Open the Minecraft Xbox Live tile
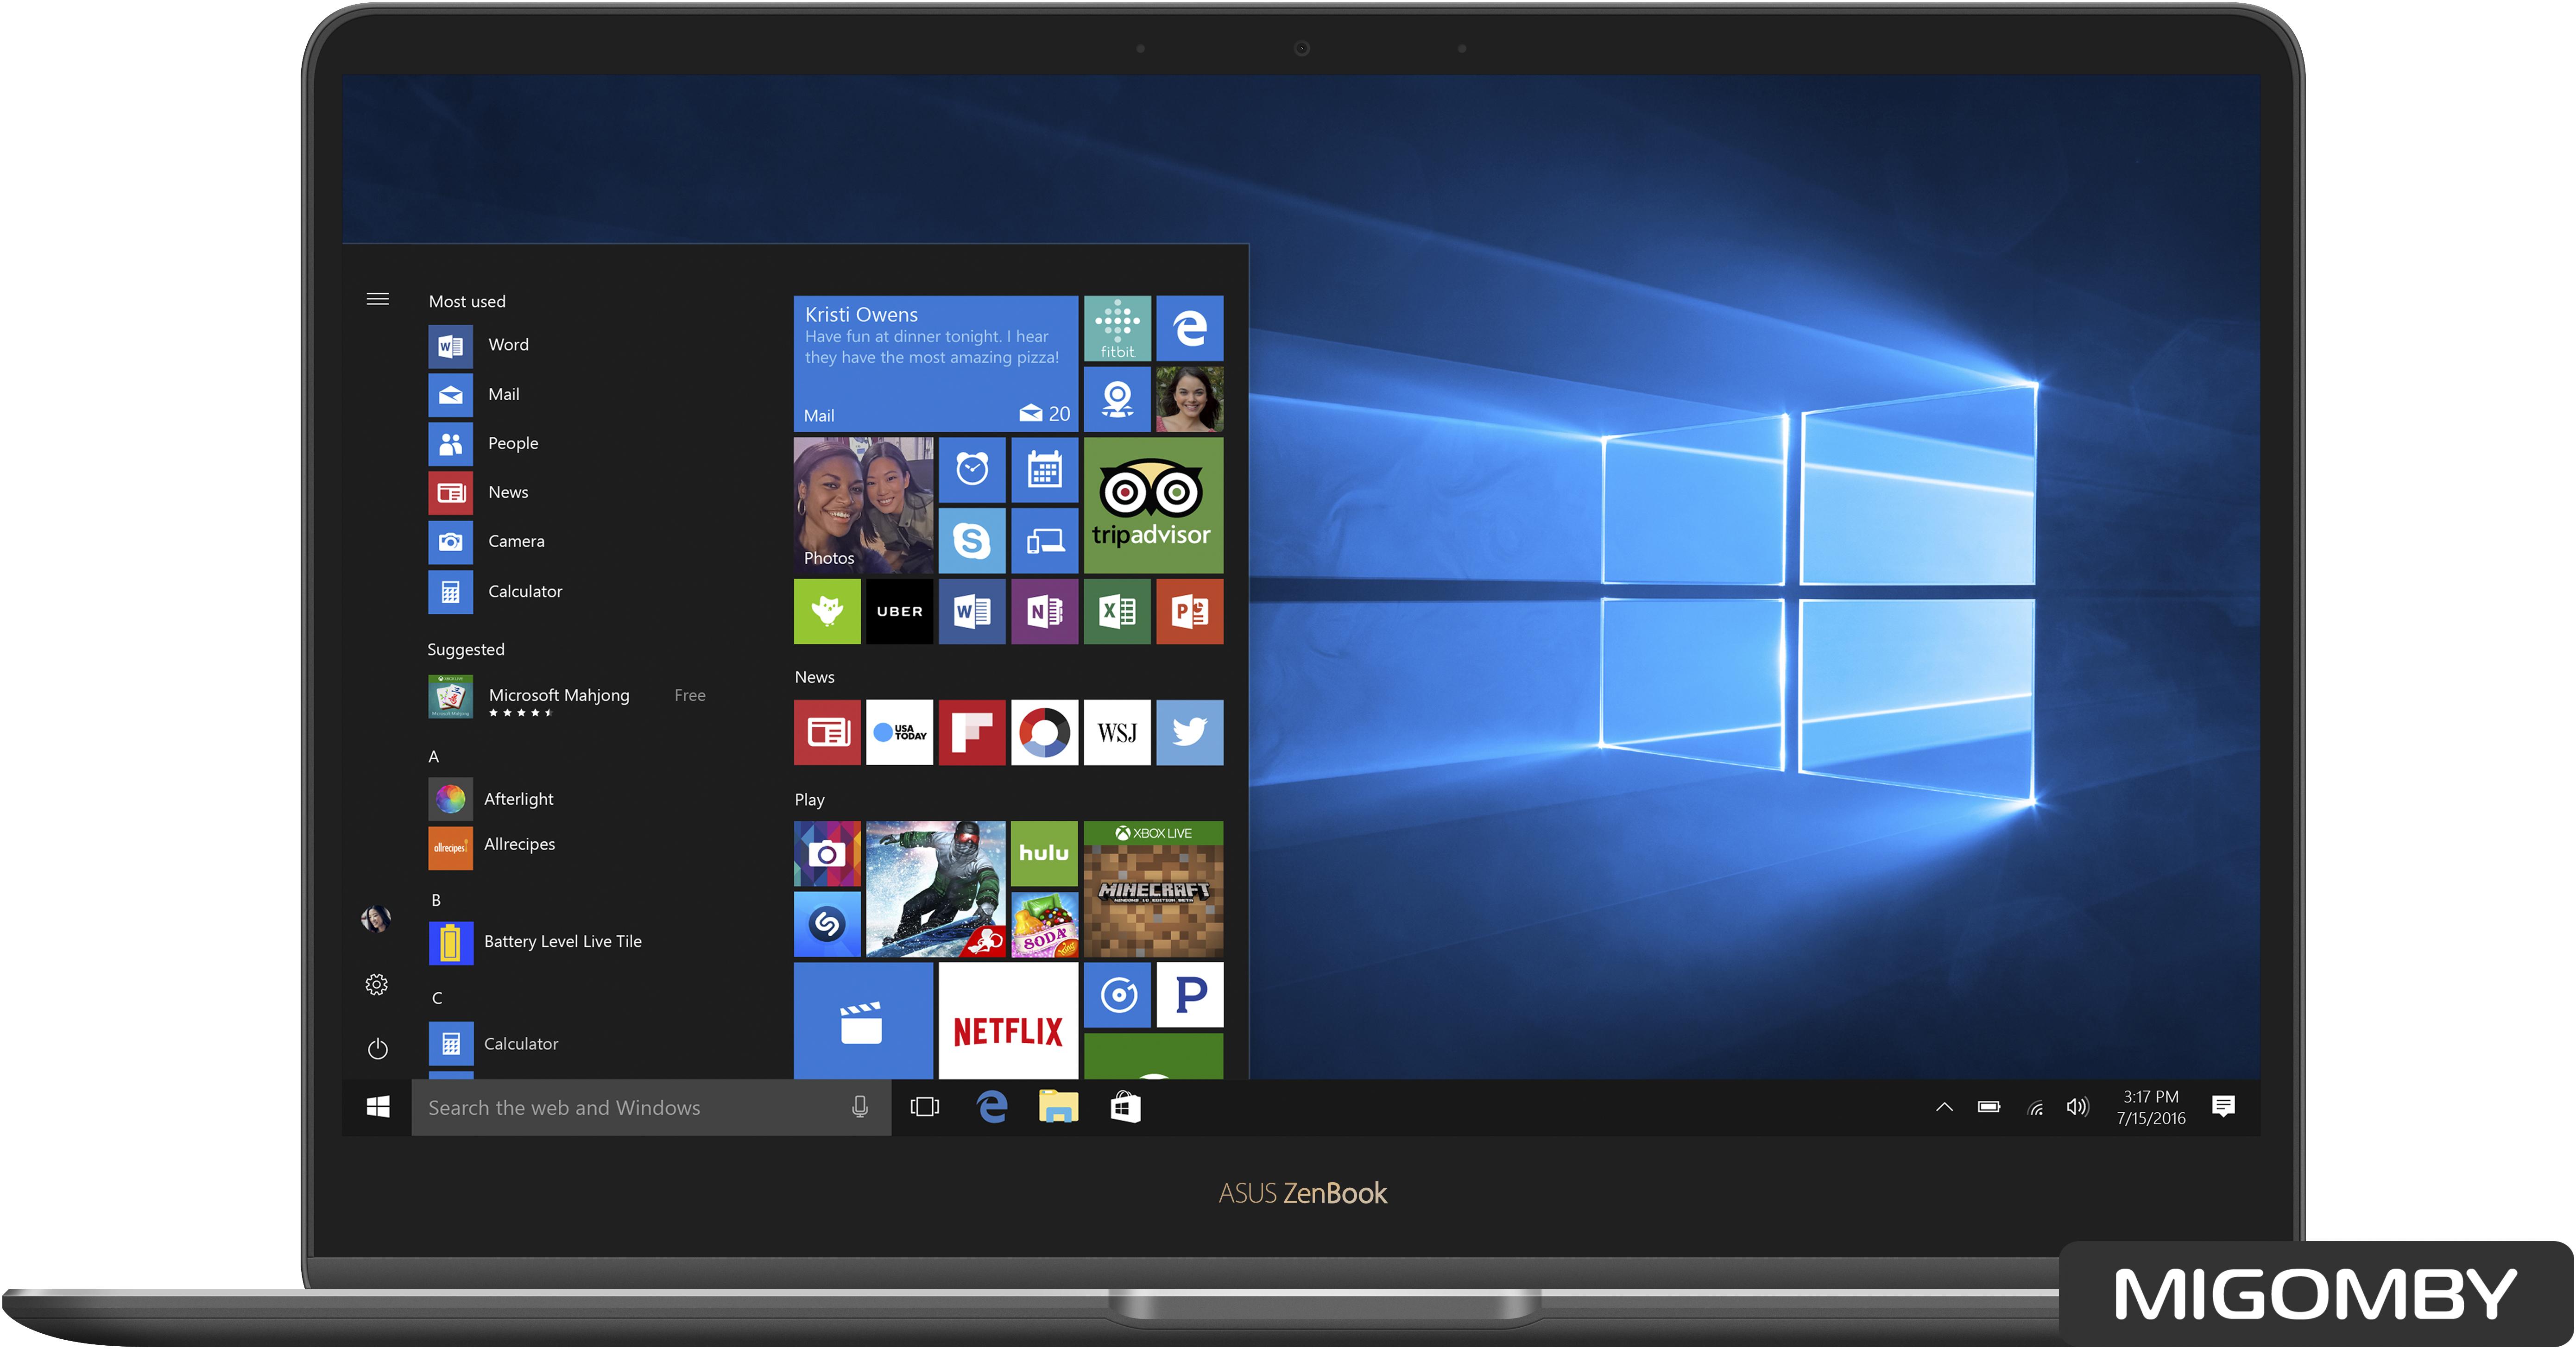This screenshot has width=2576, height=1349. pyautogui.click(x=1153, y=890)
